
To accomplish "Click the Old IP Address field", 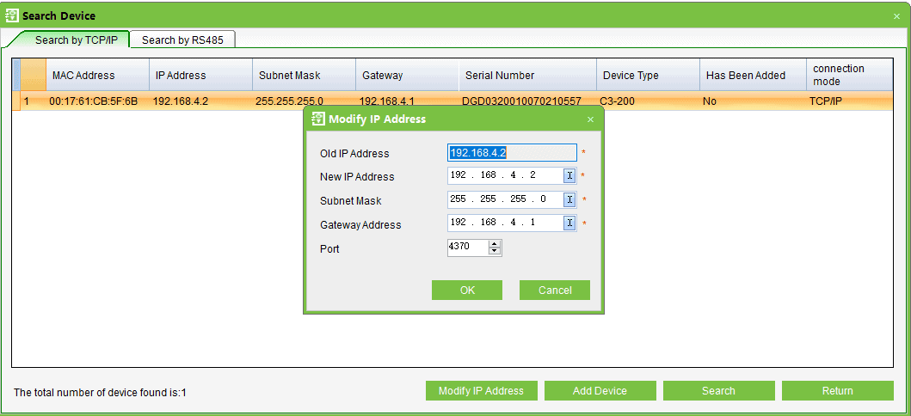I will click(512, 153).
